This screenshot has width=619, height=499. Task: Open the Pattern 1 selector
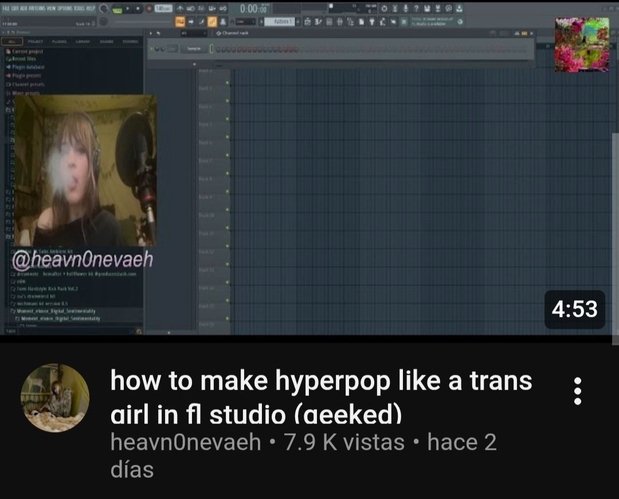(279, 21)
